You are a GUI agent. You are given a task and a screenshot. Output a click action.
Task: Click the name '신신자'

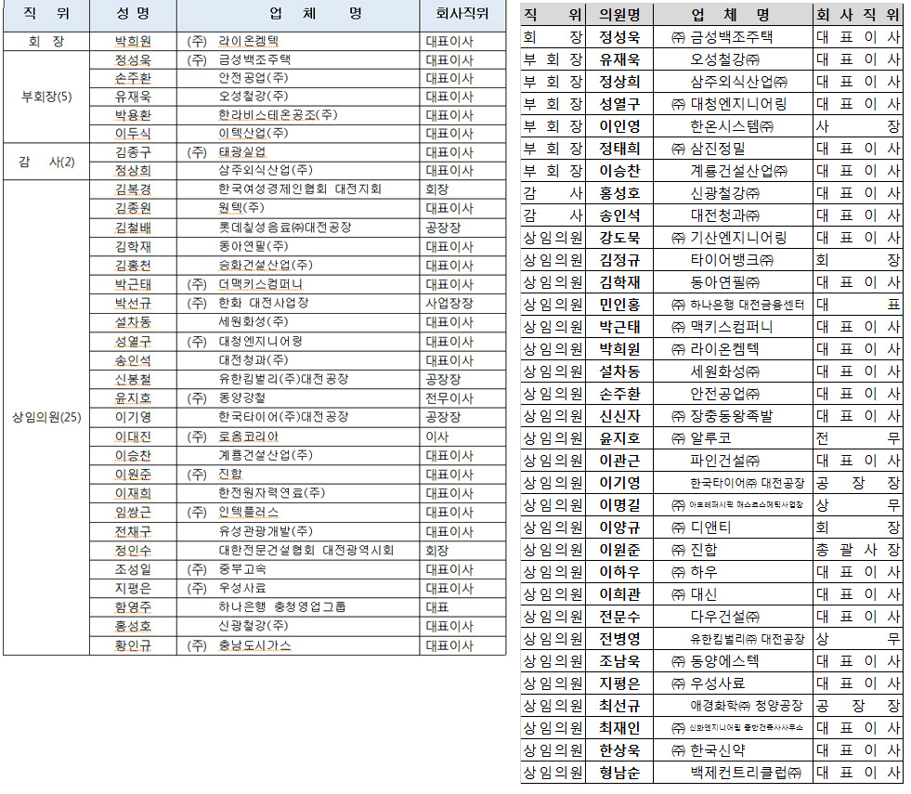click(x=619, y=416)
